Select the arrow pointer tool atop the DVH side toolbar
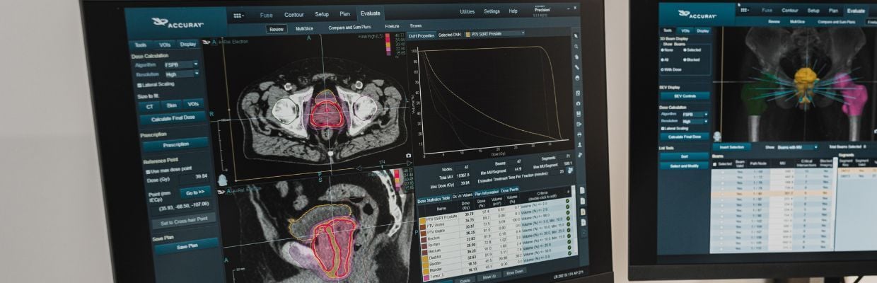Viewport: 877px width, 283px height. click(x=576, y=36)
